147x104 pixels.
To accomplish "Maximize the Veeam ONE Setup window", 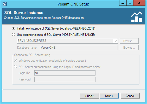I will (130, 3).
